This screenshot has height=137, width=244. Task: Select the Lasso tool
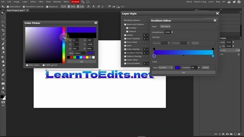tap(3, 22)
